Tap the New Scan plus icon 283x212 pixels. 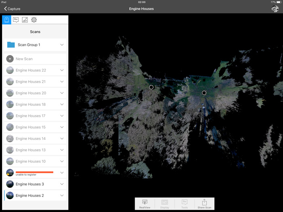click(10, 59)
